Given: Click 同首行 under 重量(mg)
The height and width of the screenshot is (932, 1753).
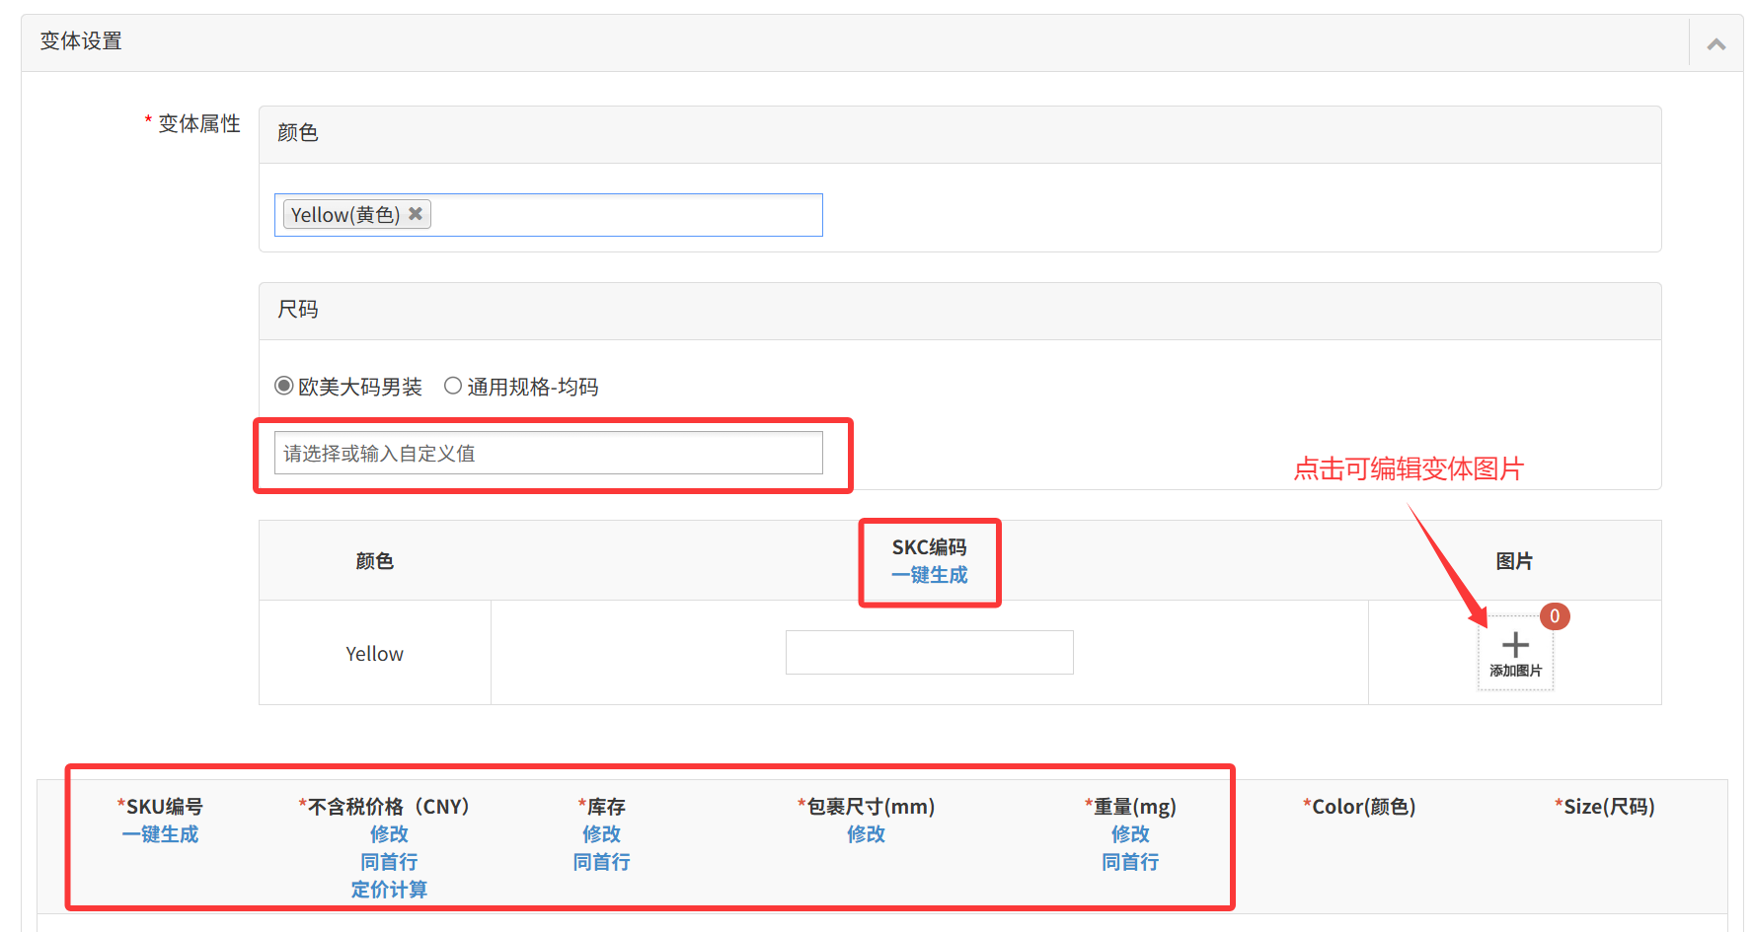Looking at the screenshot, I should point(1130,862).
